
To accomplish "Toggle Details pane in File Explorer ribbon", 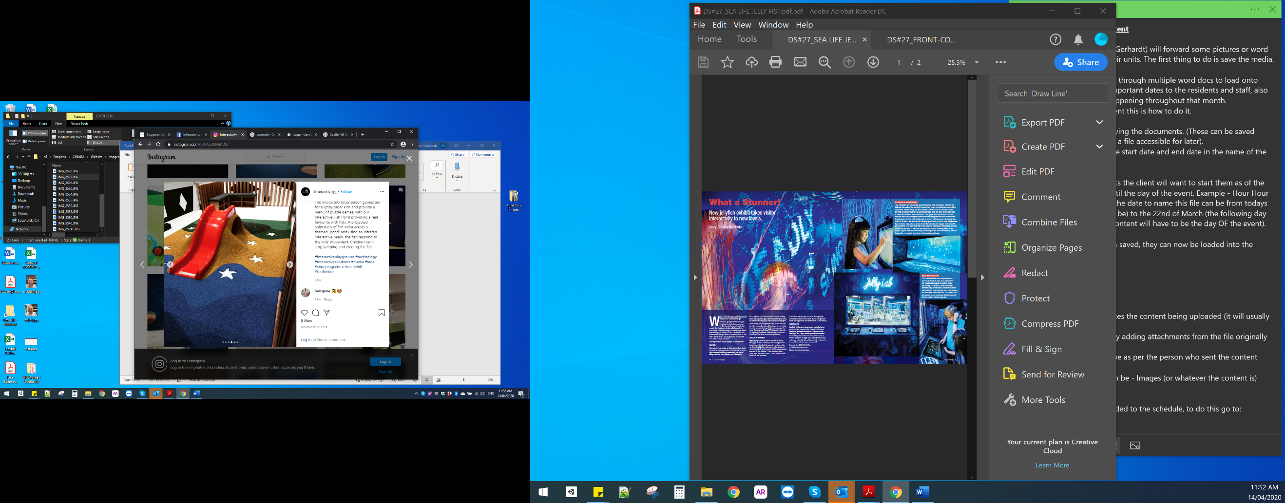I will tap(35, 141).
